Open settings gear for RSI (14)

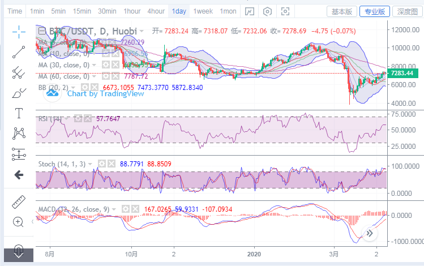click(78, 118)
